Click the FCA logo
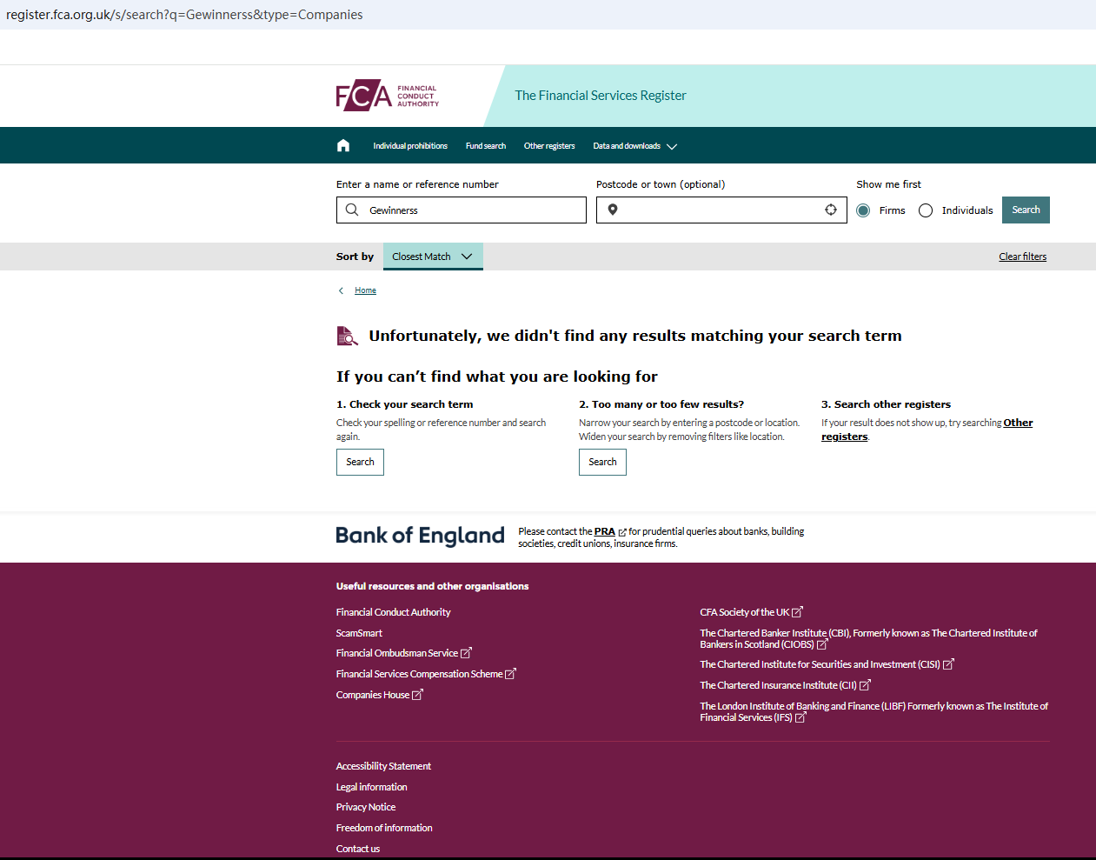 pyautogui.click(x=388, y=96)
